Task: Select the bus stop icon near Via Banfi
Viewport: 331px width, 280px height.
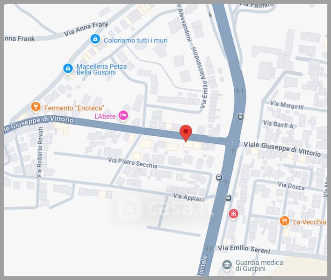Action: tap(240, 117)
